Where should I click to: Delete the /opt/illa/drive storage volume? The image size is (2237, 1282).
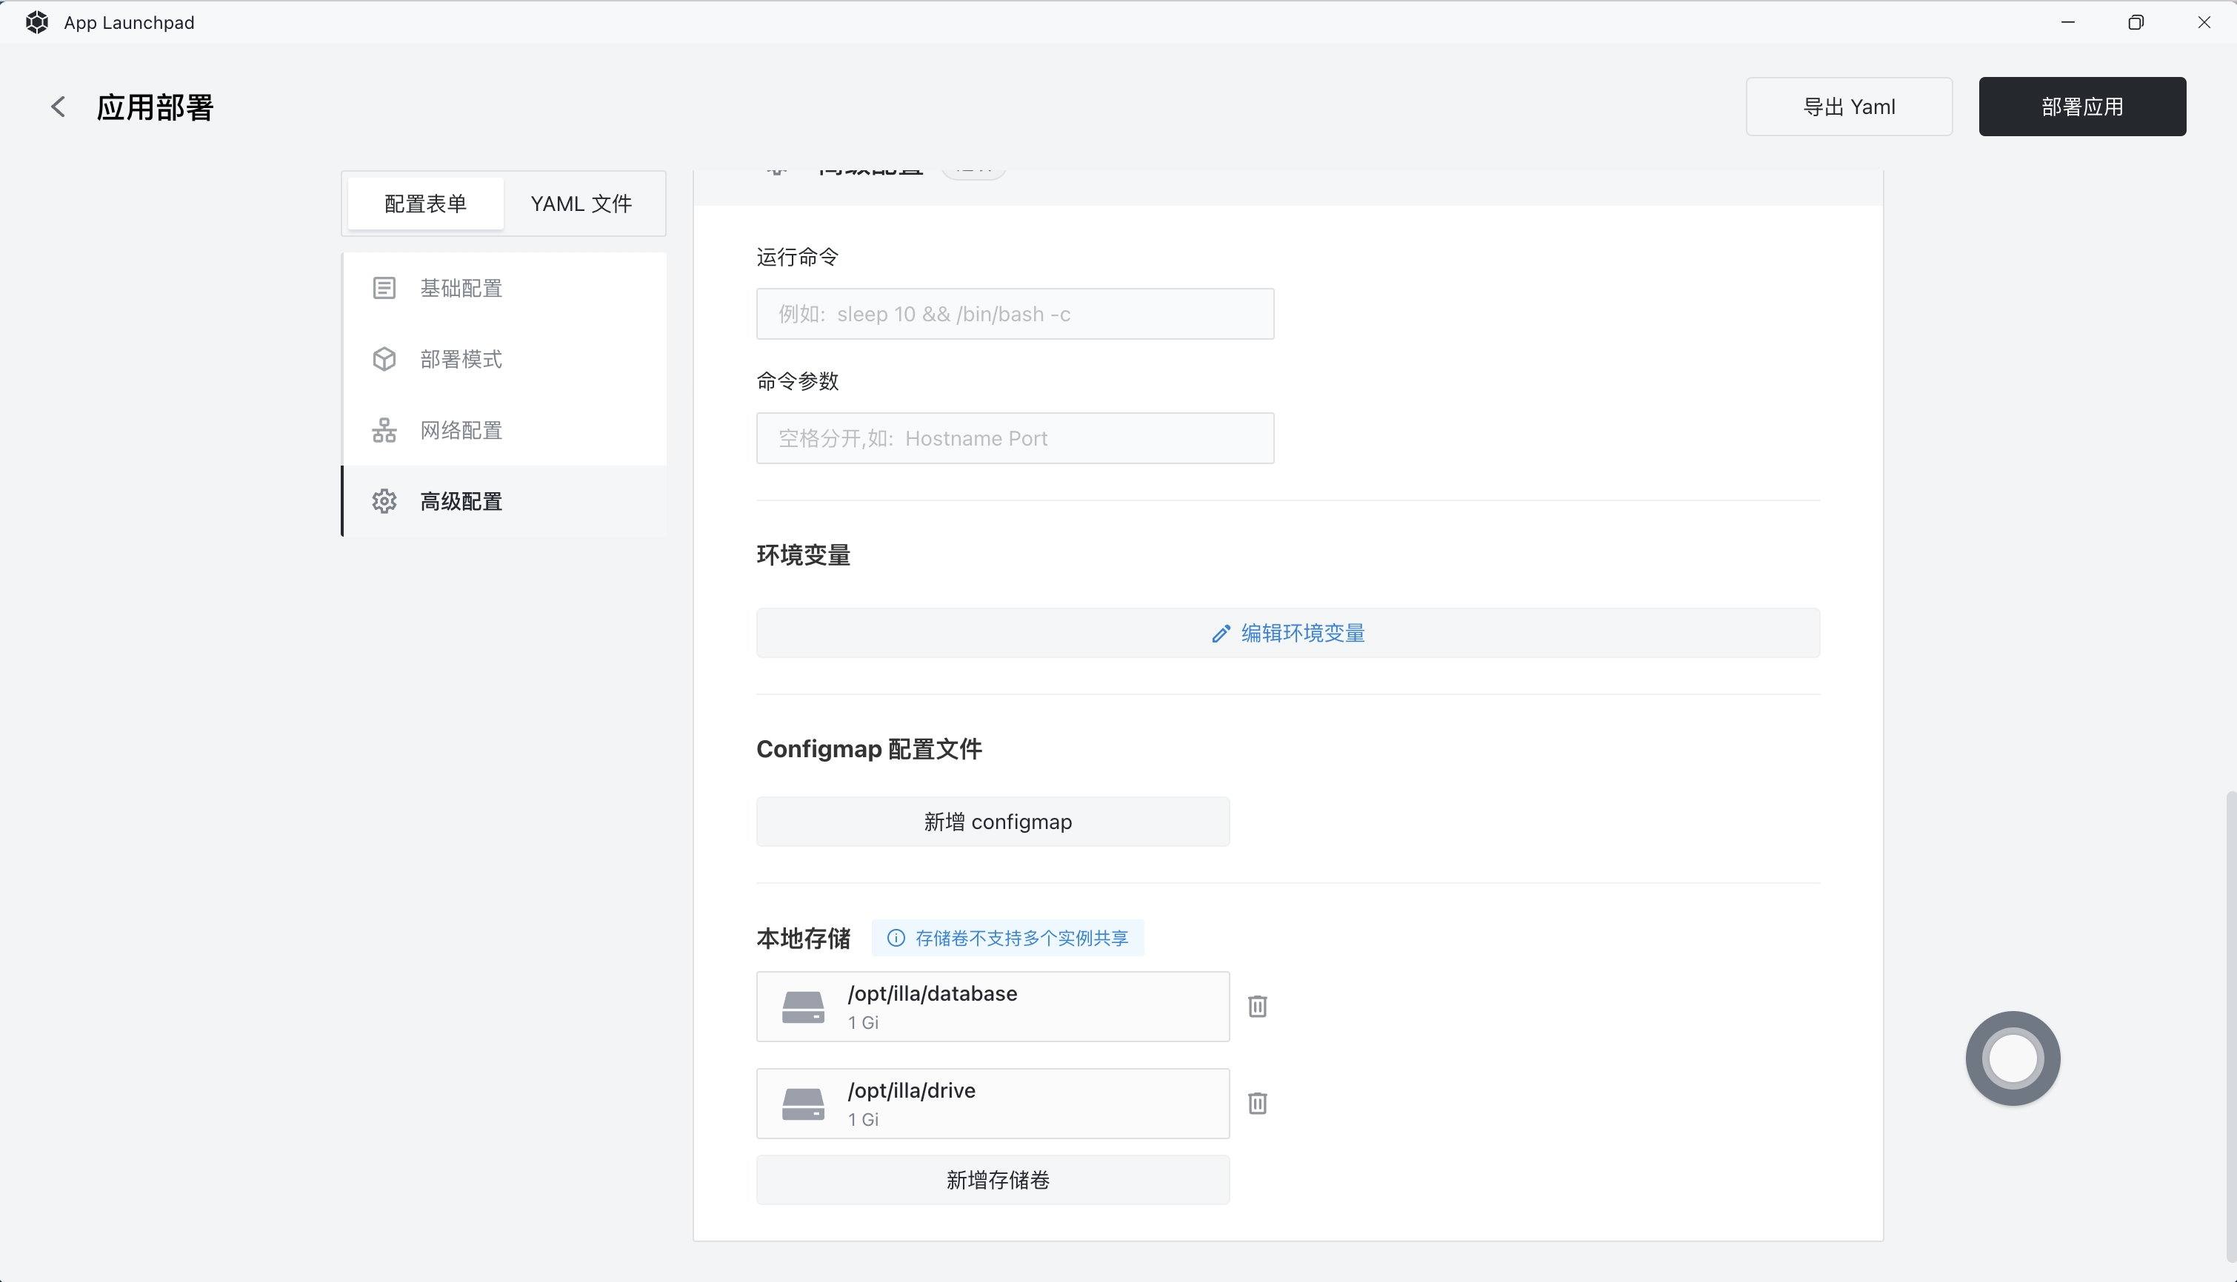click(1257, 1104)
